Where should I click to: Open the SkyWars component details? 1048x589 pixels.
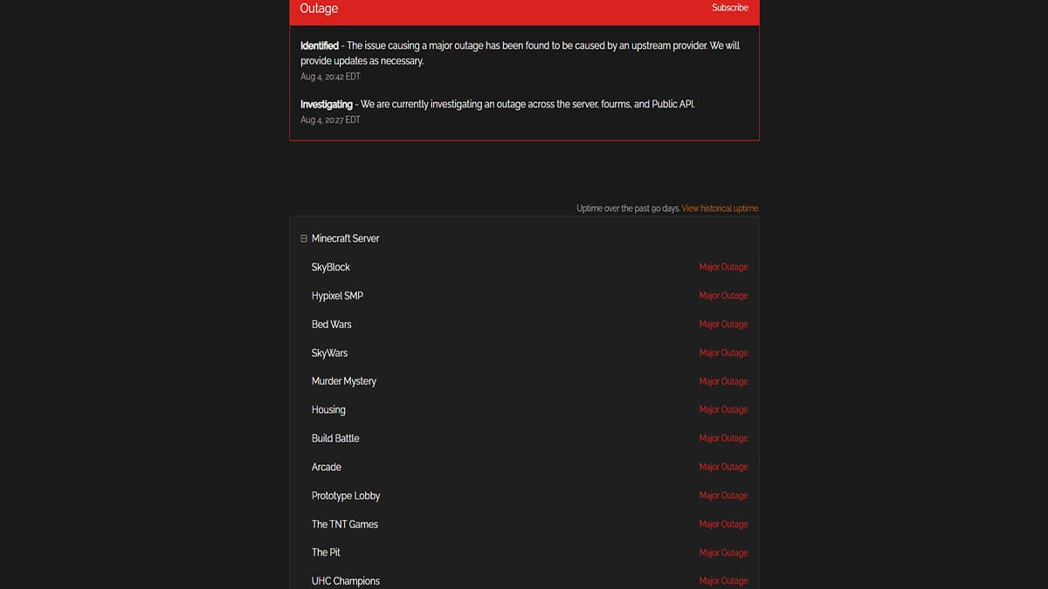[329, 353]
